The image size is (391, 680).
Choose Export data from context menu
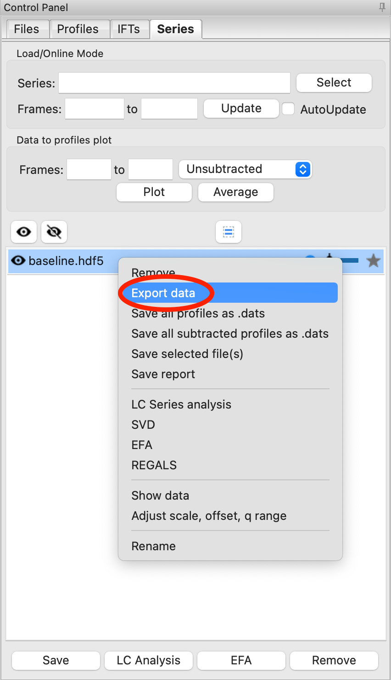click(x=163, y=293)
